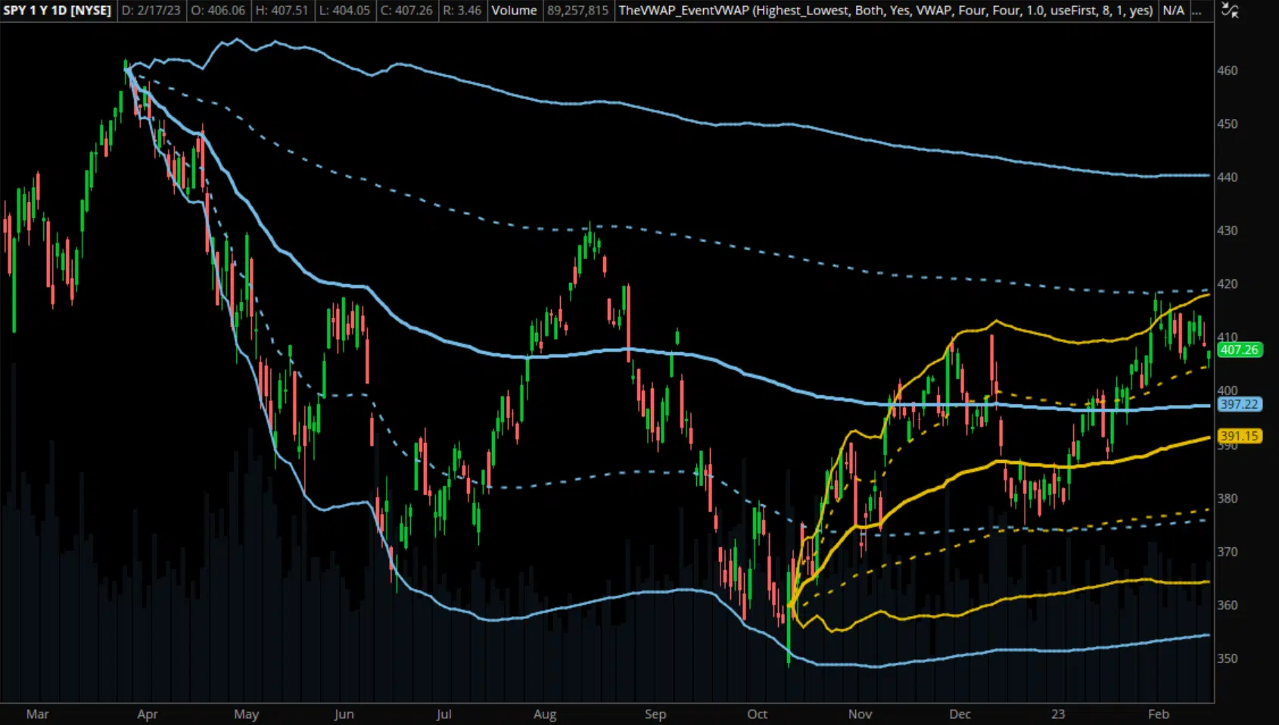Click the high price 'H: 407.51'

pos(282,11)
